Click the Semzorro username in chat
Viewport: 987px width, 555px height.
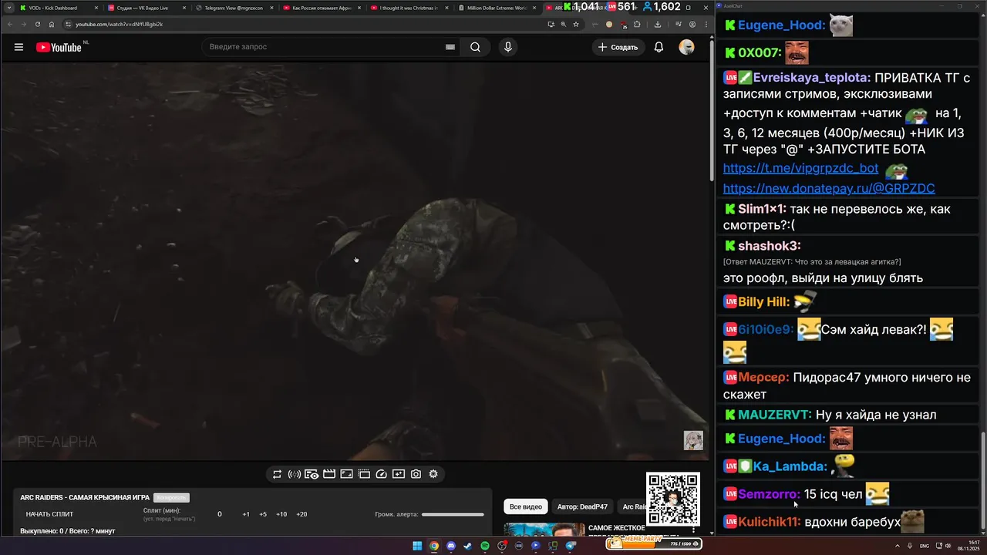pos(769,494)
